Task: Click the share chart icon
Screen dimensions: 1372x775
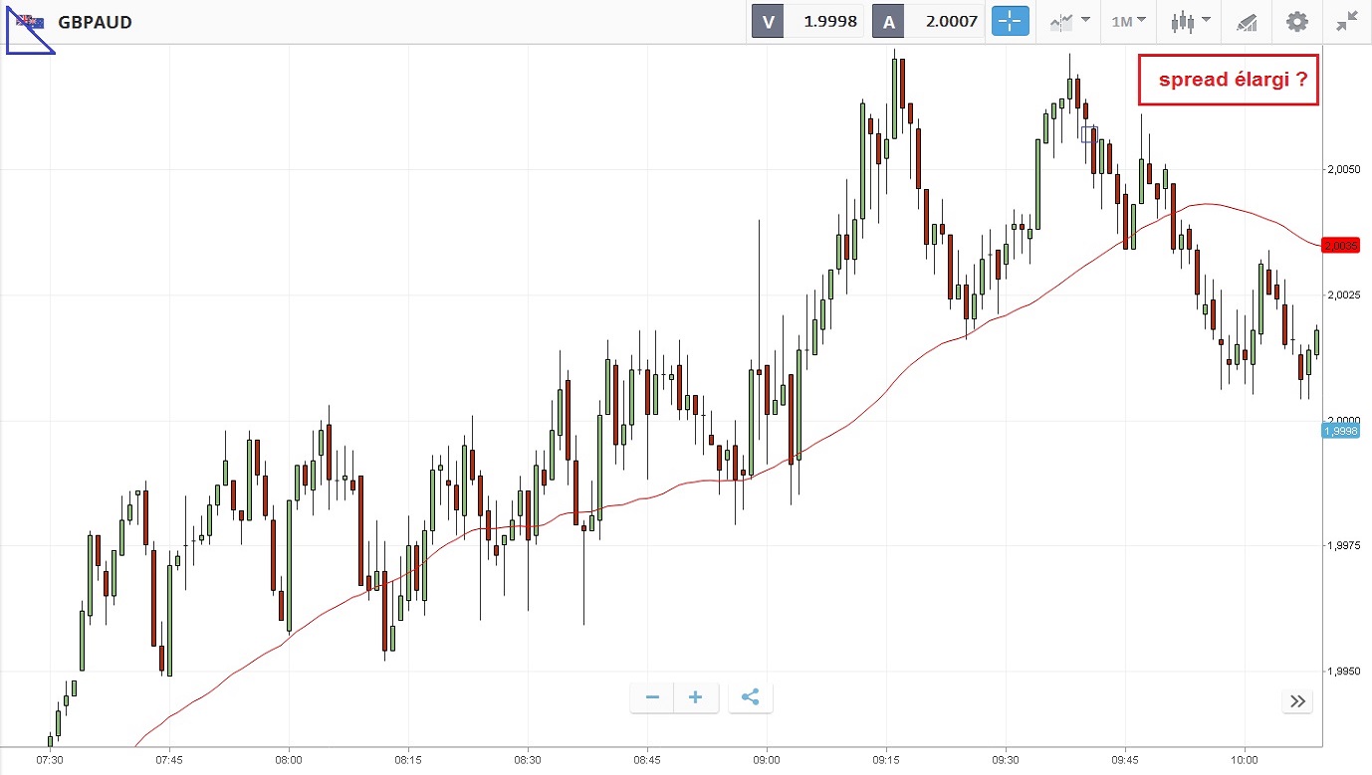Action: point(750,697)
